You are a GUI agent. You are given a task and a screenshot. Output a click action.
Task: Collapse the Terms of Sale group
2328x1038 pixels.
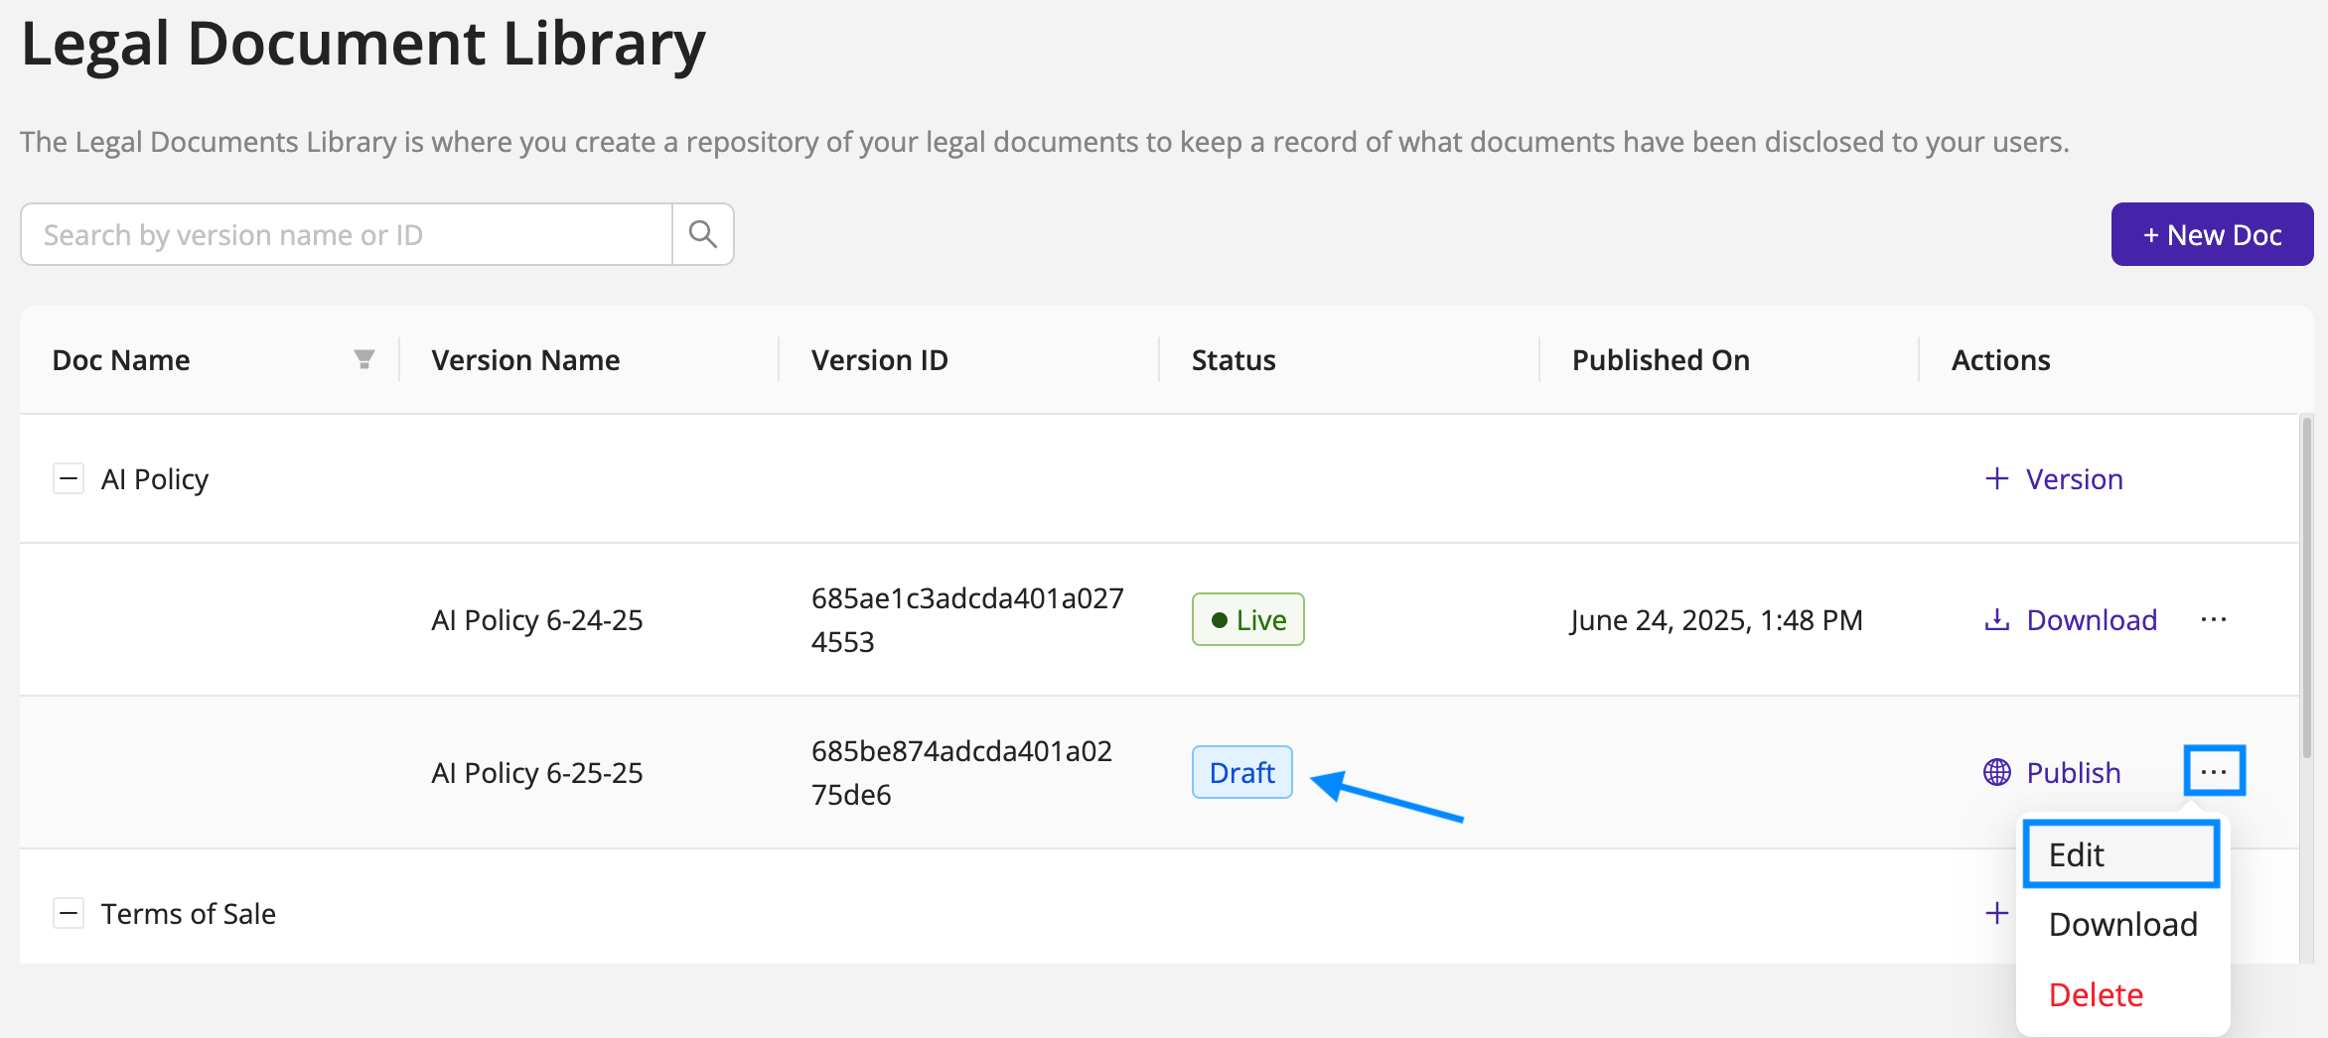[x=69, y=913]
